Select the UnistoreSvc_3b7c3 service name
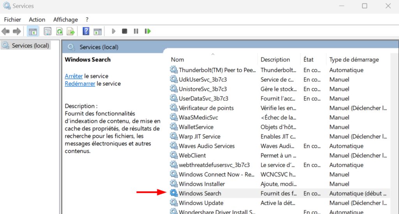 203,89
